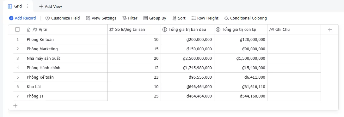This screenshot has width=344, height=117.
Task: Open Group By options
Action: pos(155,18)
